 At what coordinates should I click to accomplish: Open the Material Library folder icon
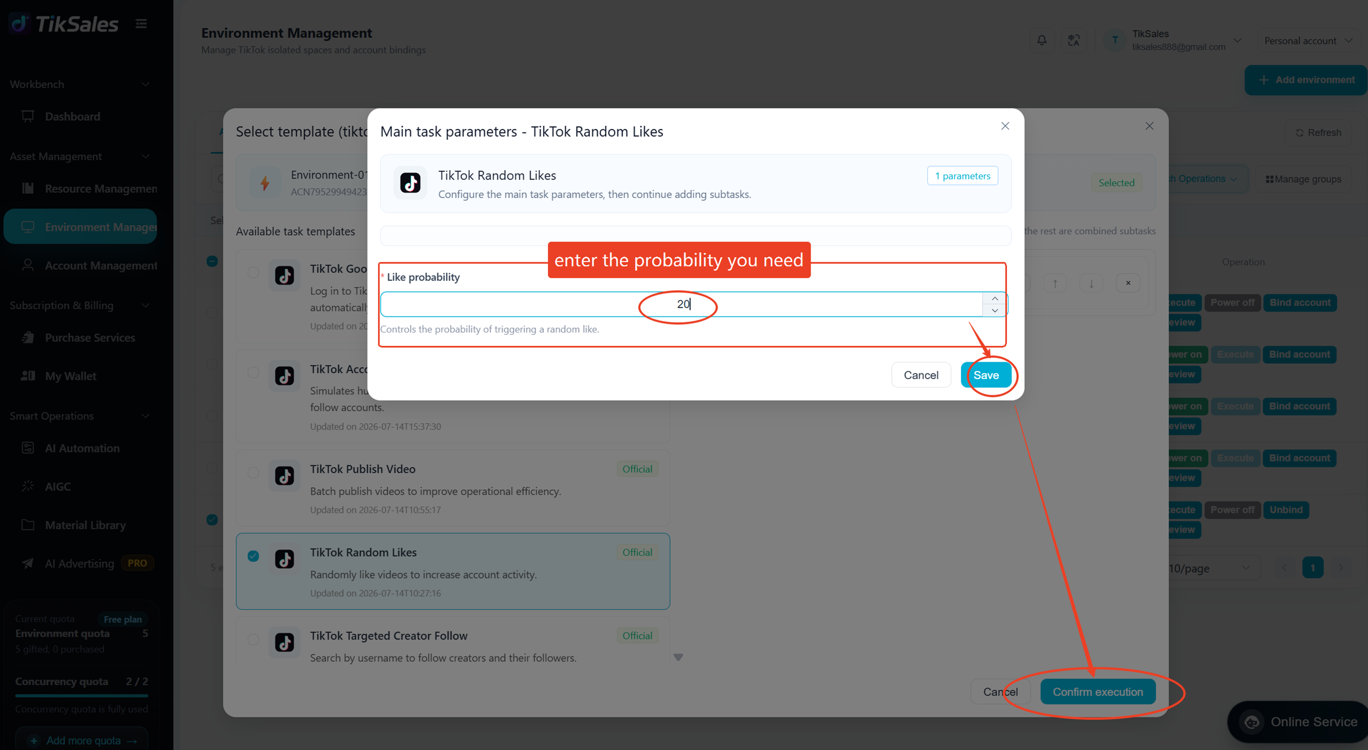pos(28,525)
